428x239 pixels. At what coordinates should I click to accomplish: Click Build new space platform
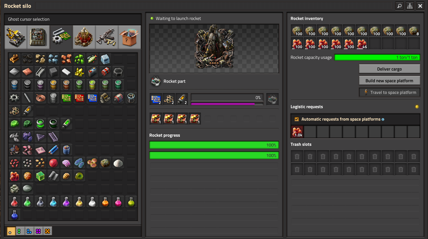click(x=389, y=81)
